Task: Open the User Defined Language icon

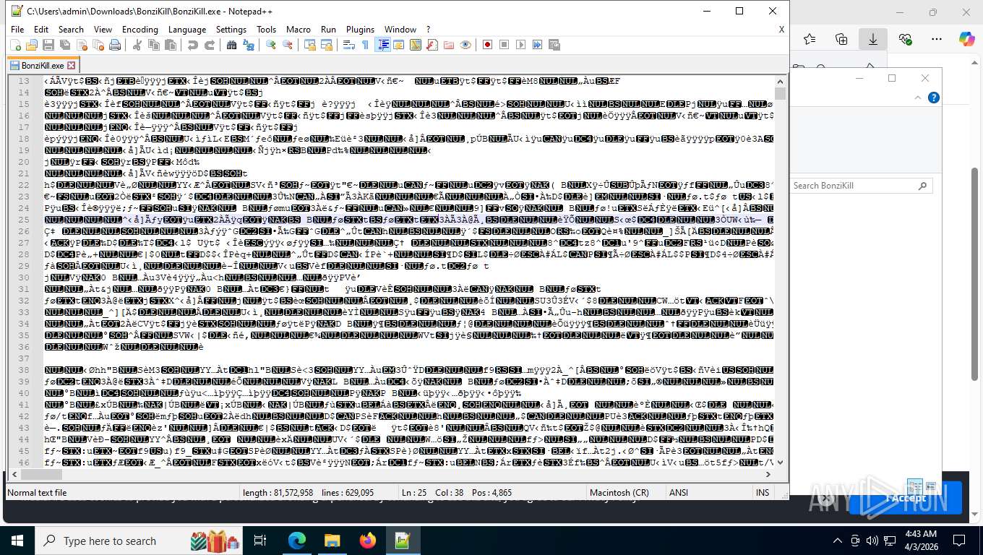Action: [x=399, y=45]
